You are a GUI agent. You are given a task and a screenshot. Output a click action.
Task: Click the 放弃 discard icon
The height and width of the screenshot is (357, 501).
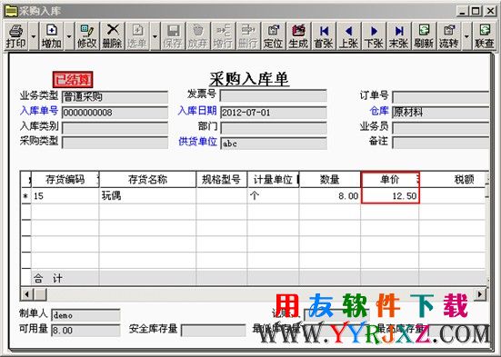pyautogui.click(x=198, y=36)
